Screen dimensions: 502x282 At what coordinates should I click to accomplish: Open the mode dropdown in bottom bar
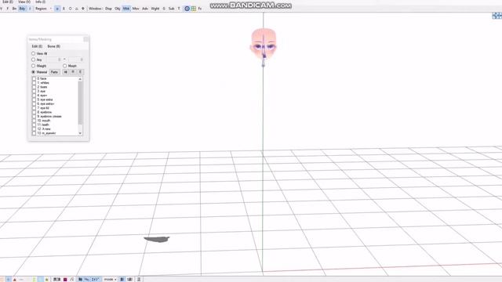(x=110, y=280)
